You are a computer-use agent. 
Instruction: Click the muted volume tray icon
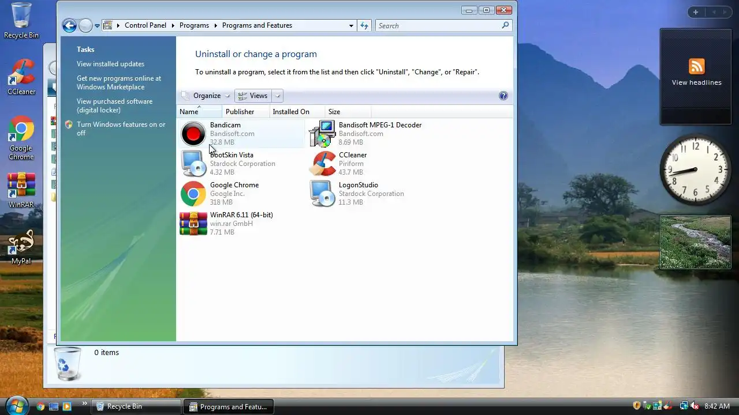[693, 406]
